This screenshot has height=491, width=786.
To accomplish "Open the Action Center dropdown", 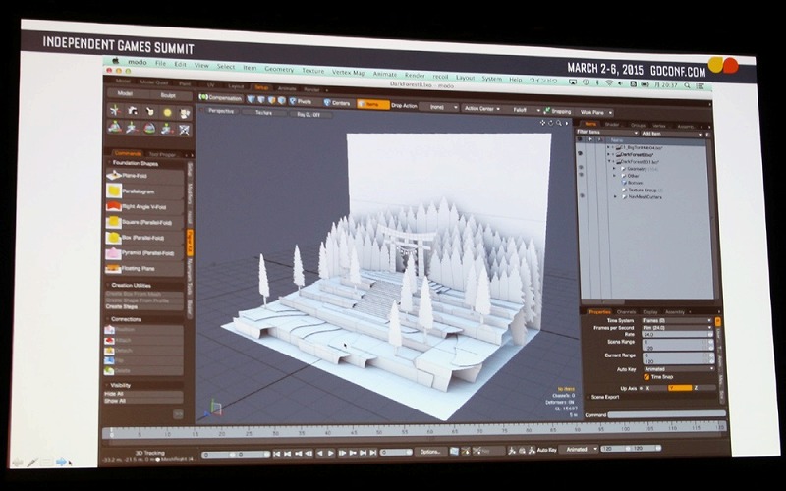I will tap(481, 109).
